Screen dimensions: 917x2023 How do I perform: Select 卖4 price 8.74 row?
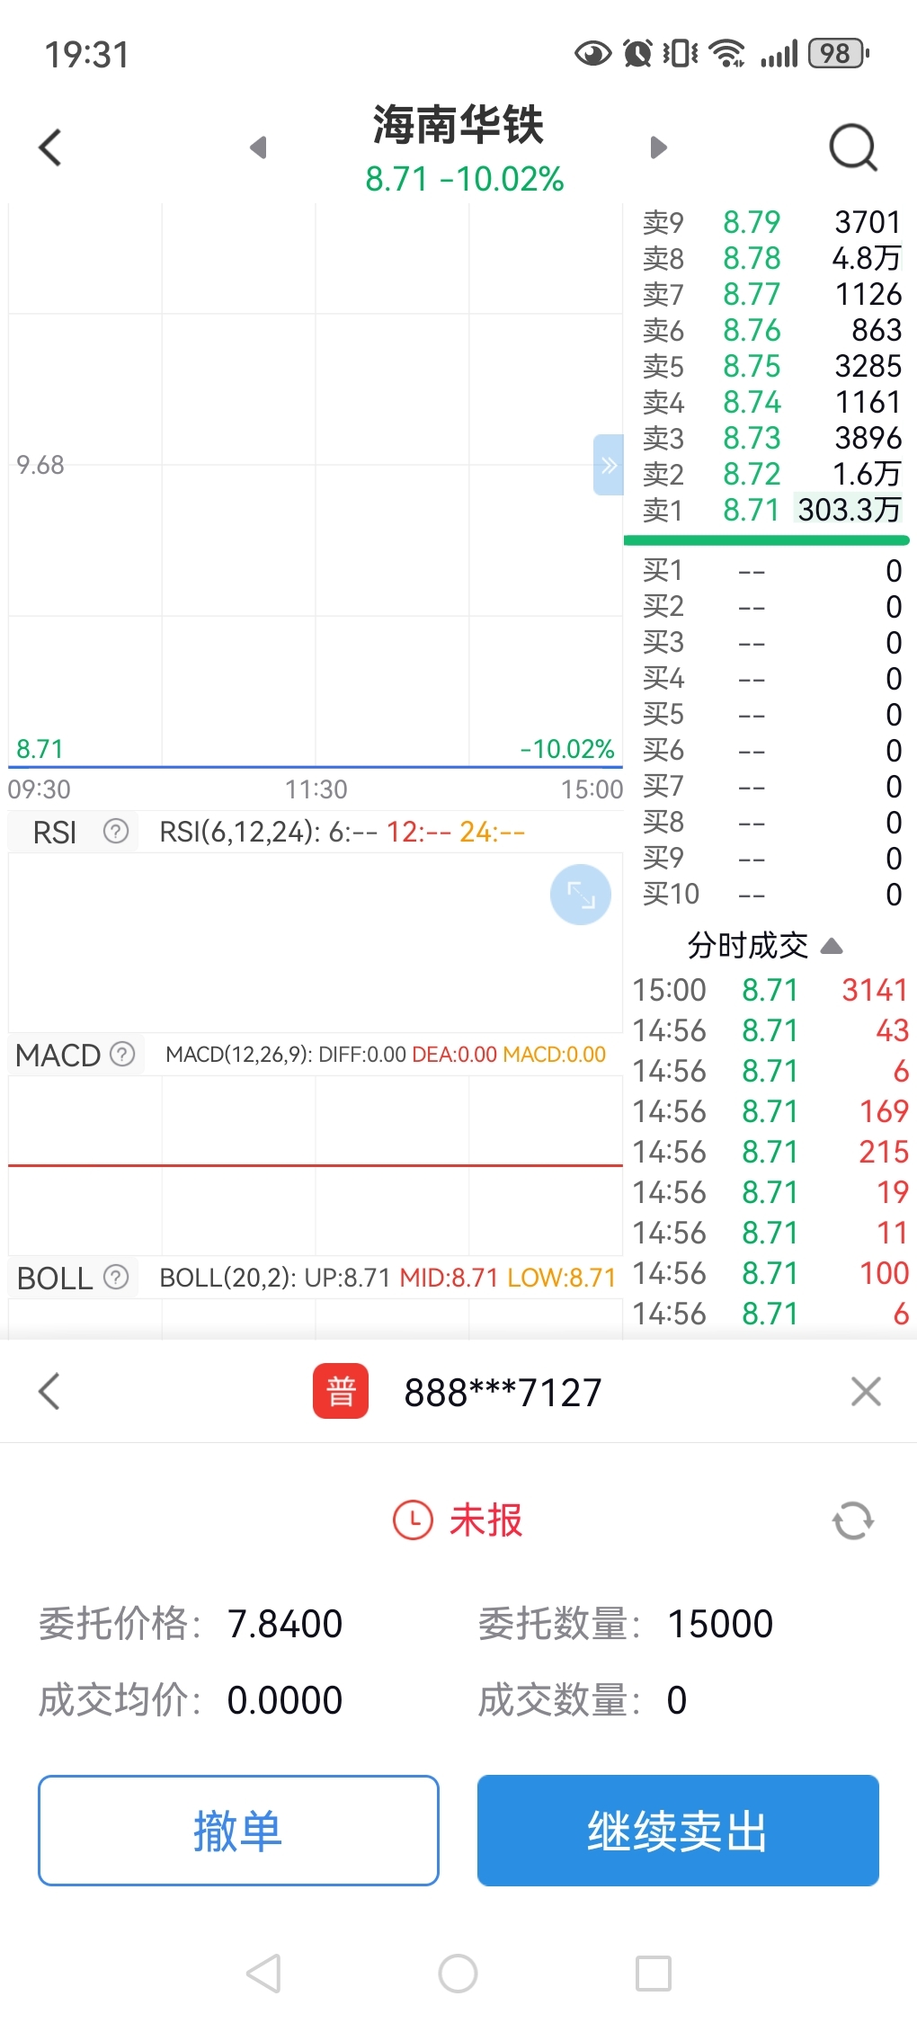[770, 402]
